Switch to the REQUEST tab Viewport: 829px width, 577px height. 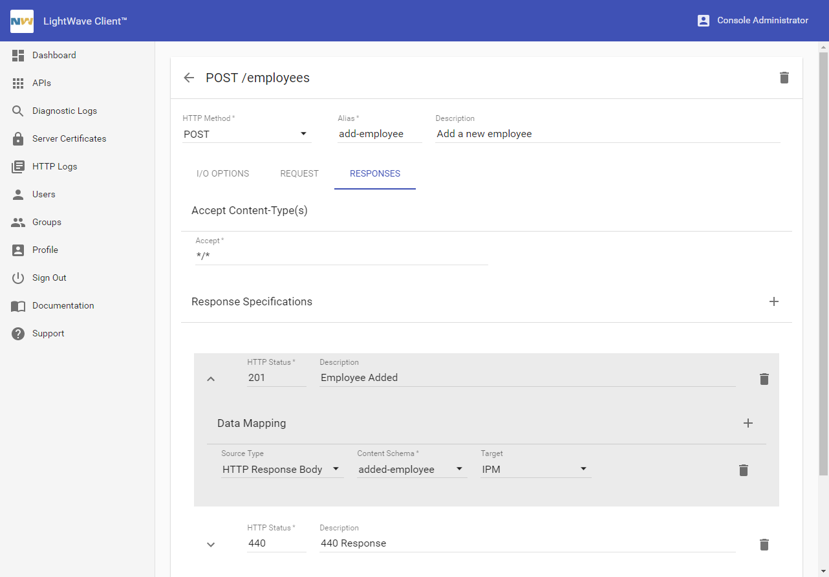point(299,173)
